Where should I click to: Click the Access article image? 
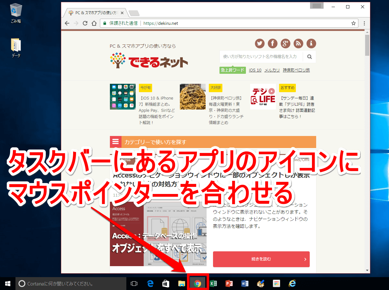pyautogui.click(x=158, y=234)
